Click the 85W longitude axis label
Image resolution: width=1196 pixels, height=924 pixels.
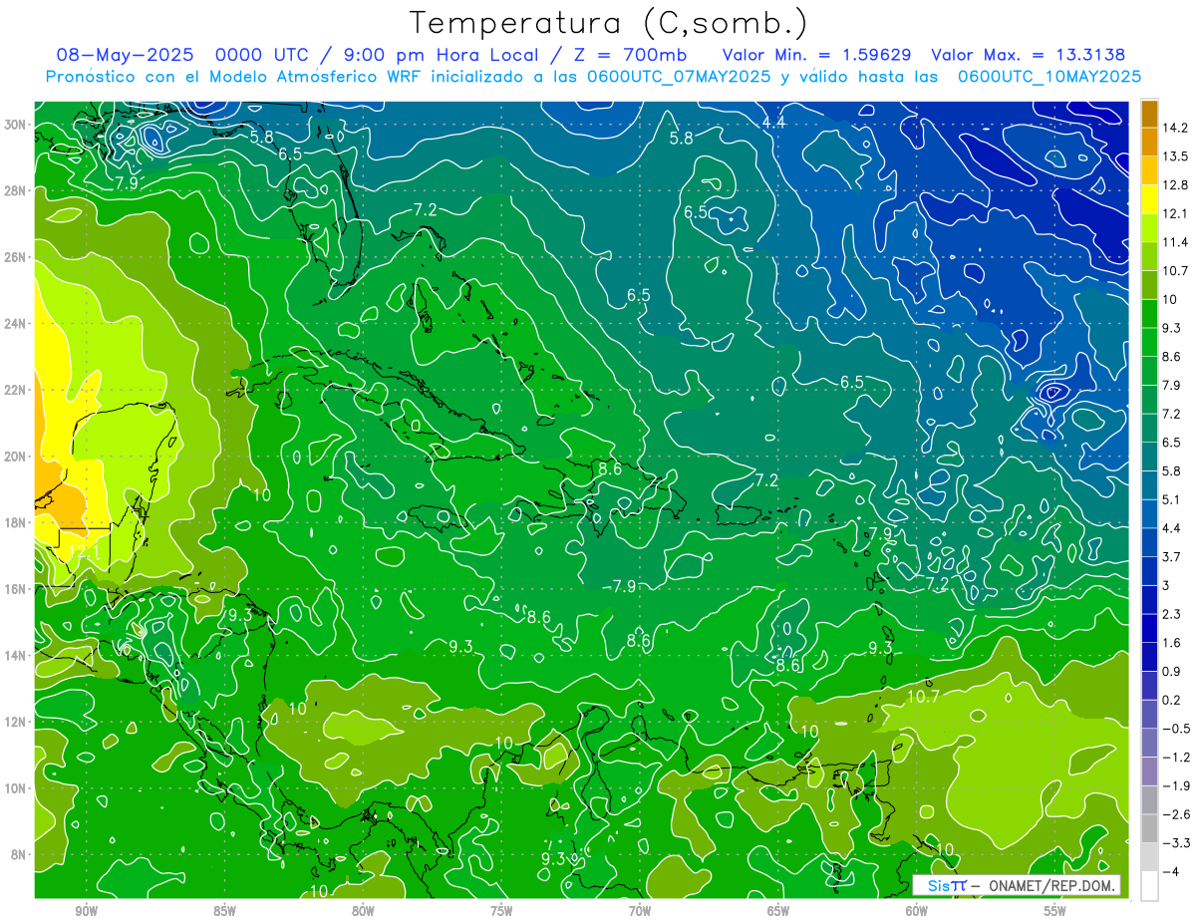pos(224,910)
